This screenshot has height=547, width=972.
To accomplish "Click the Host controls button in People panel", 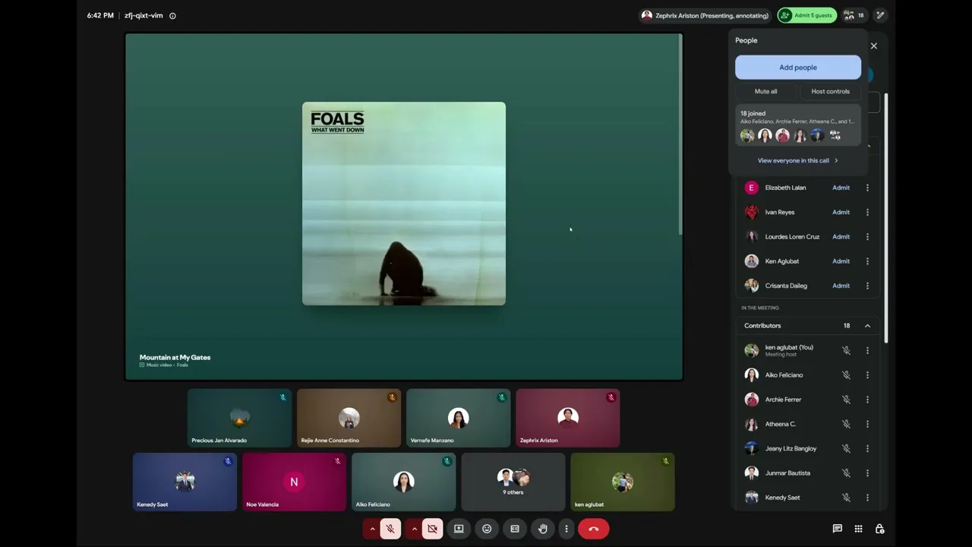I will tap(831, 91).
